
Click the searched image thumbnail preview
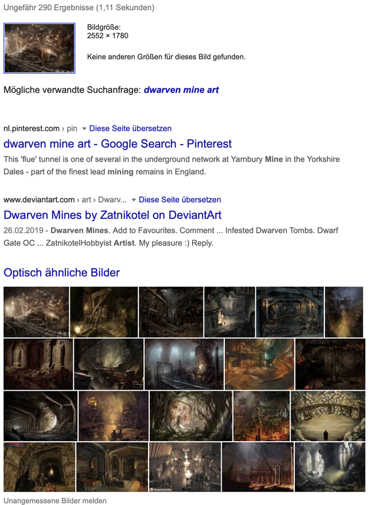pyautogui.click(x=39, y=49)
